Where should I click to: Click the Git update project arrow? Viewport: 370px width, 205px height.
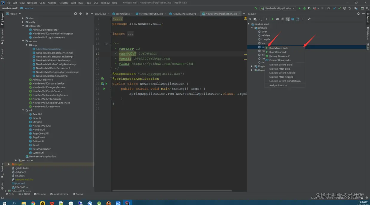tap(334, 8)
